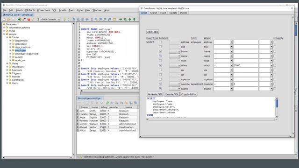The image size is (299, 168).
Task: Click the MySQL Local - sample.sql editor tab
Action: click(x=18, y=14)
